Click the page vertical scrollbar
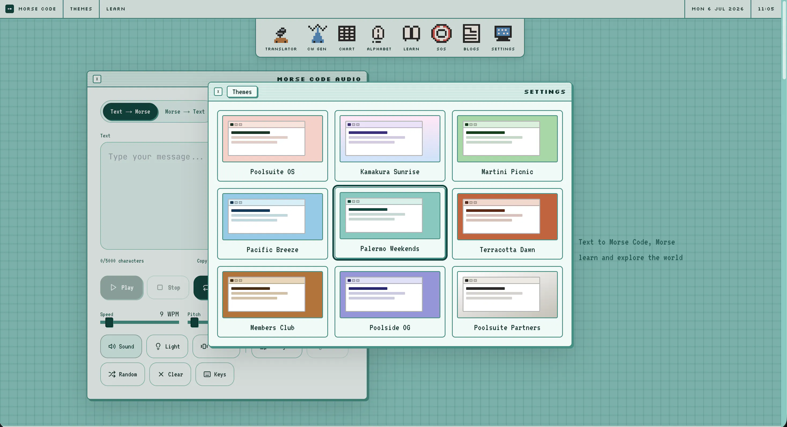 pyautogui.click(x=784, y=40)
